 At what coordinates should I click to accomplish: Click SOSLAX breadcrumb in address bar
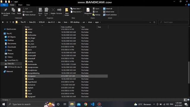[42, 22]
